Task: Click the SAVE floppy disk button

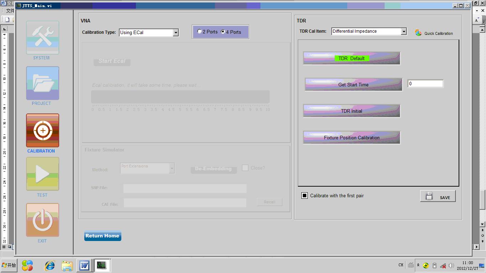Action: [438, 196]
